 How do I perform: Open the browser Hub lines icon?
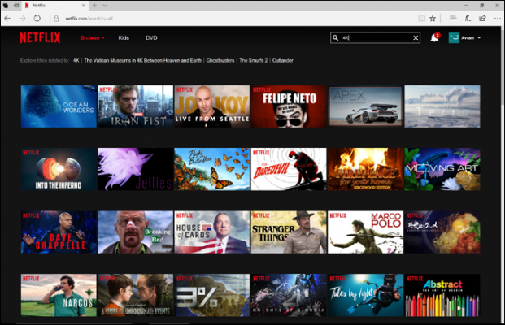point(453,19)
